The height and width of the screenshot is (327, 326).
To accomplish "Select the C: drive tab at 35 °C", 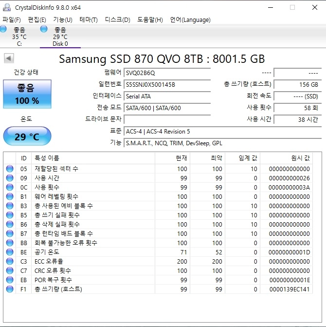I will click(x=19, y=37).
